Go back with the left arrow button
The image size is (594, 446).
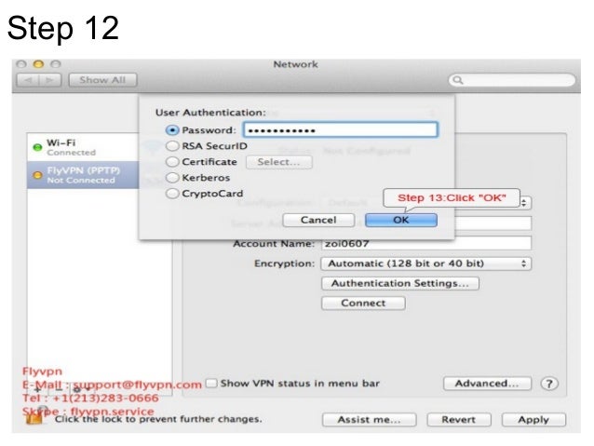(28, 80)
